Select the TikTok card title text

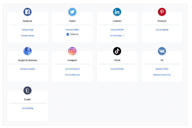click(117, 60)
